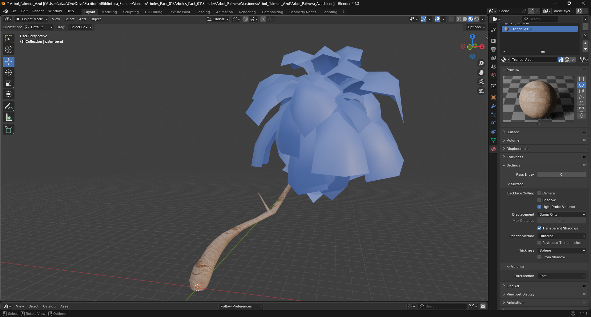
Task: Open the Modifiers wrench tab
Action: pyautogui.click(x=493, y=106)
